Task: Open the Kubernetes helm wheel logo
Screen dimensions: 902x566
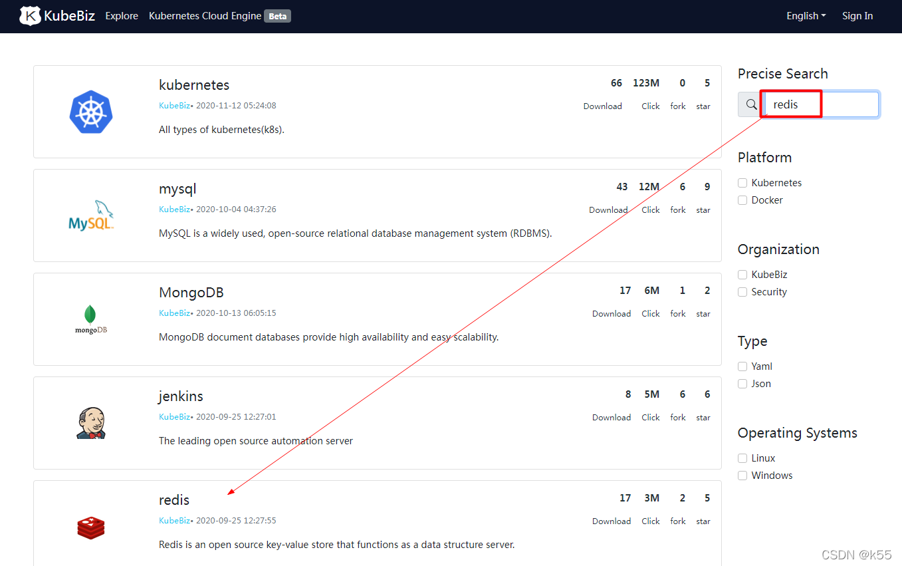Action: click(91, 112)
